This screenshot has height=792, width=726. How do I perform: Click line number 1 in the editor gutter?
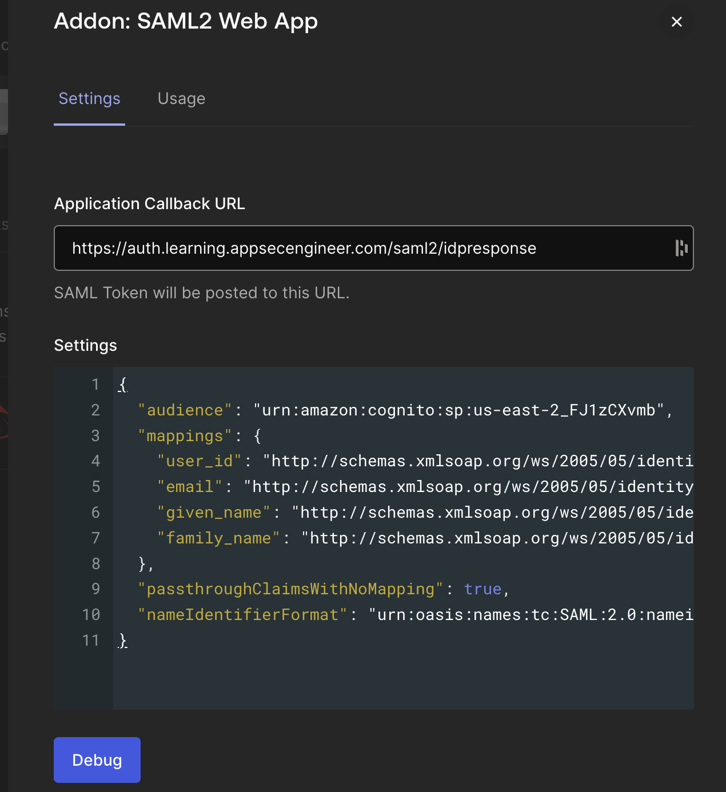coord(95,385)
